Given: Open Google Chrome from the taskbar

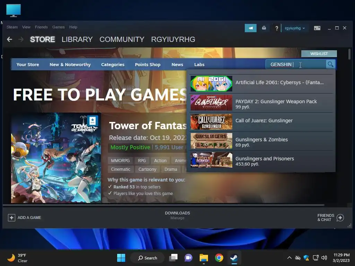Looking at the screenshot, I should (219, 258).
